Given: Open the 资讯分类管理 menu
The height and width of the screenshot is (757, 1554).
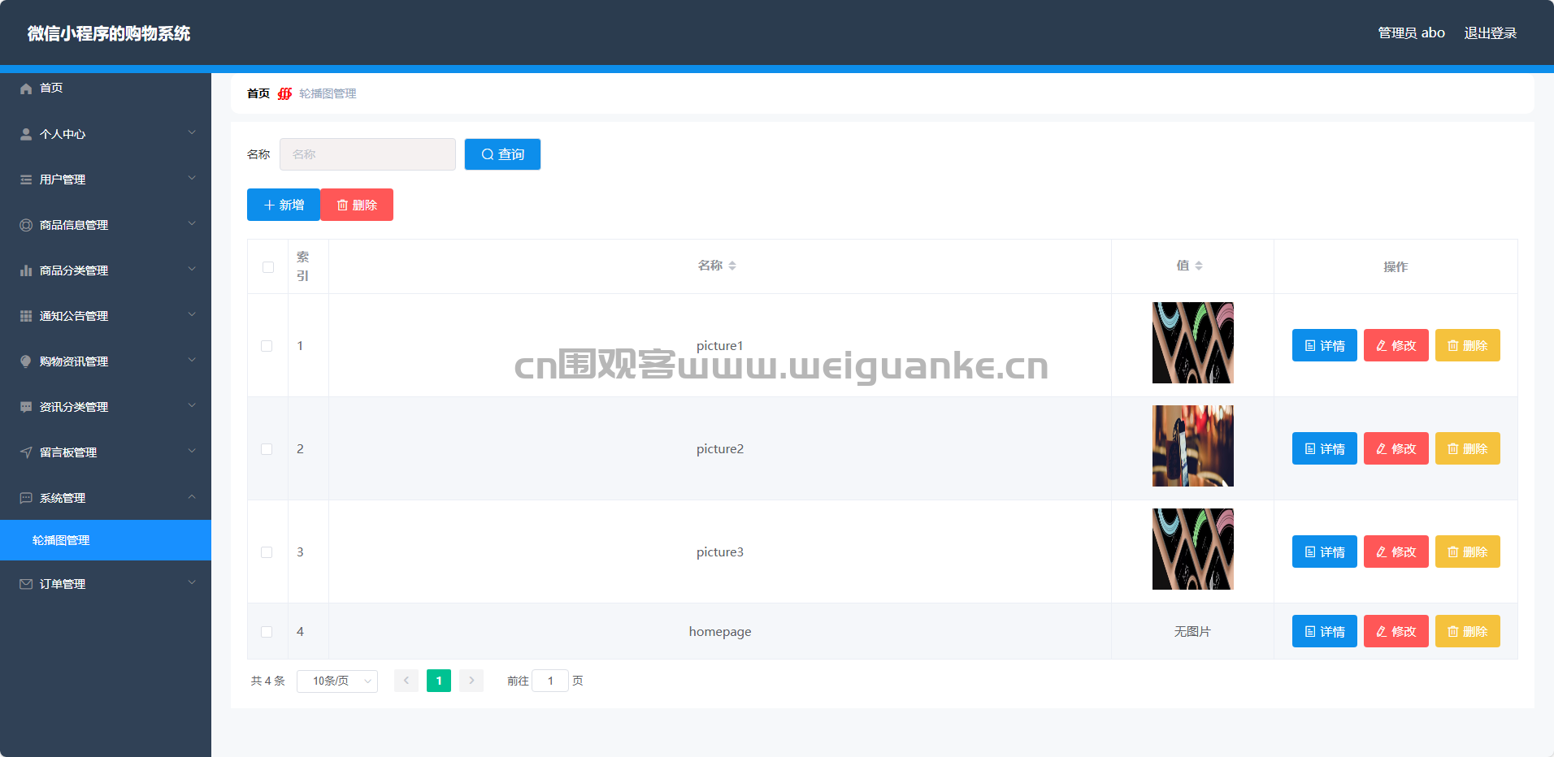Looking at the screenshot, I should pos(106,407).
